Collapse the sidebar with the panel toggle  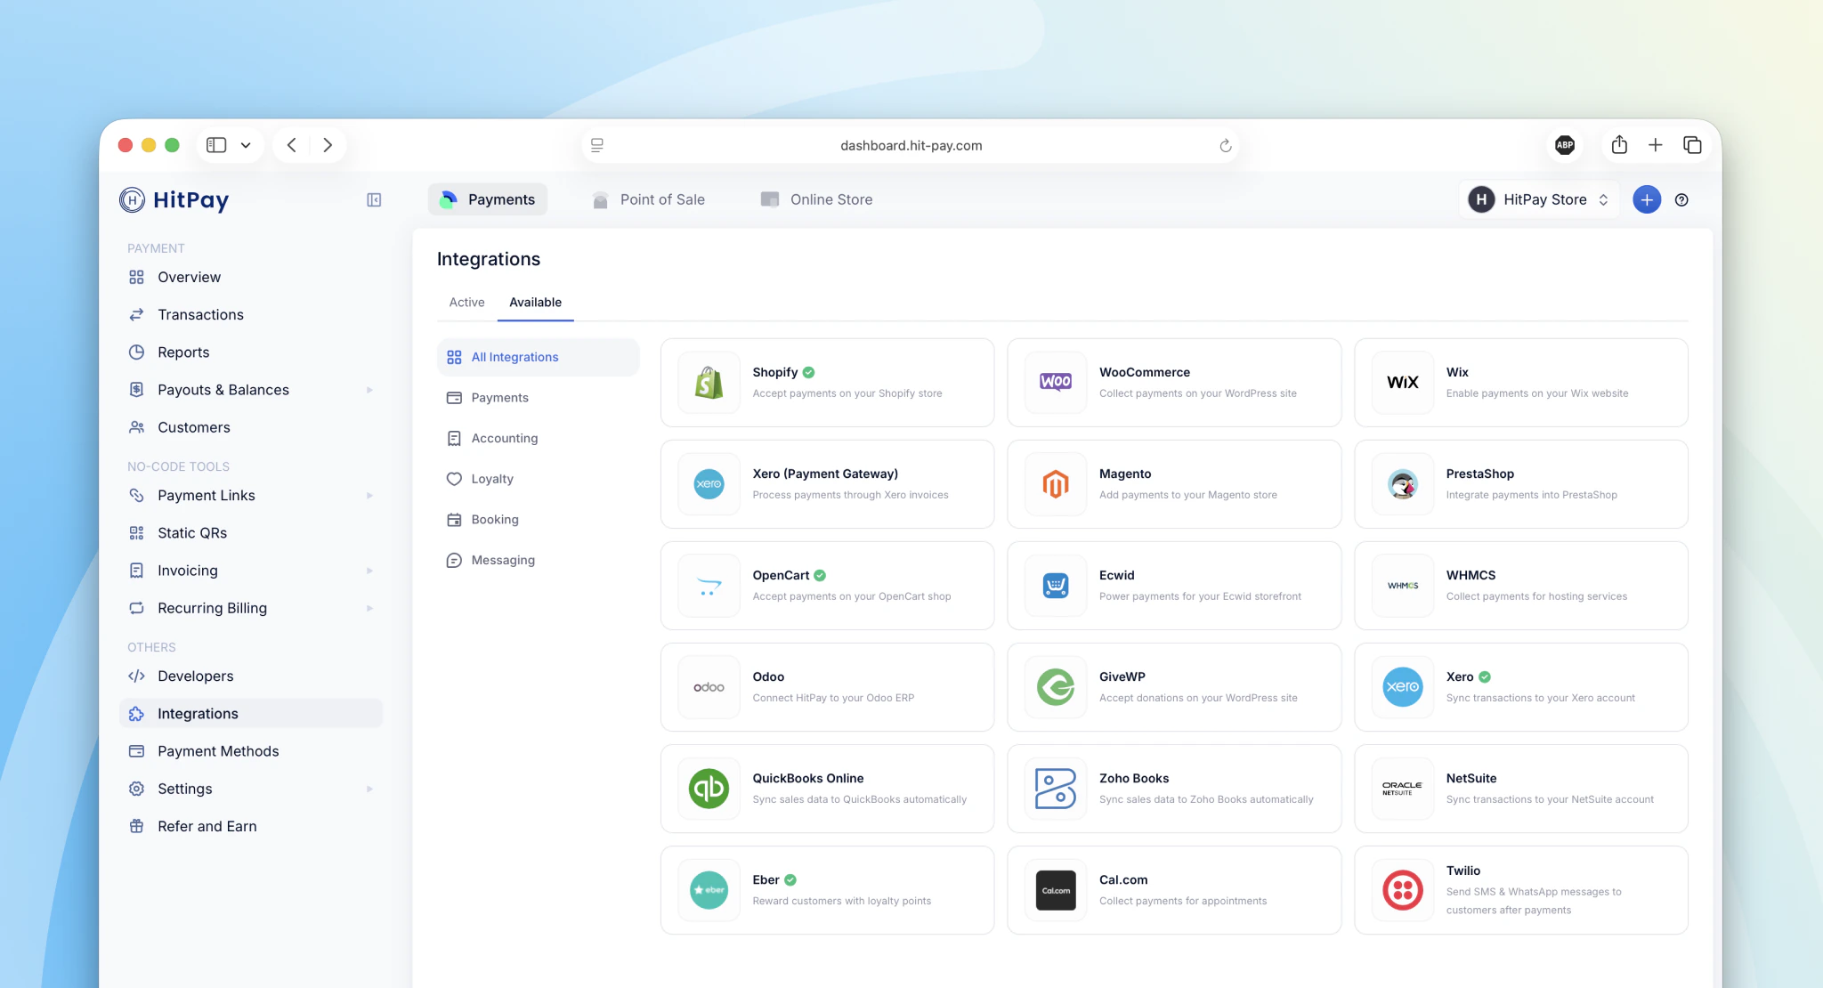coord(373,199)
